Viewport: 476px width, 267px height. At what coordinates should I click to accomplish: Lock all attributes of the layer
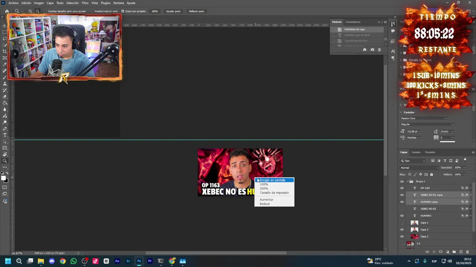(x=431, y=174)
